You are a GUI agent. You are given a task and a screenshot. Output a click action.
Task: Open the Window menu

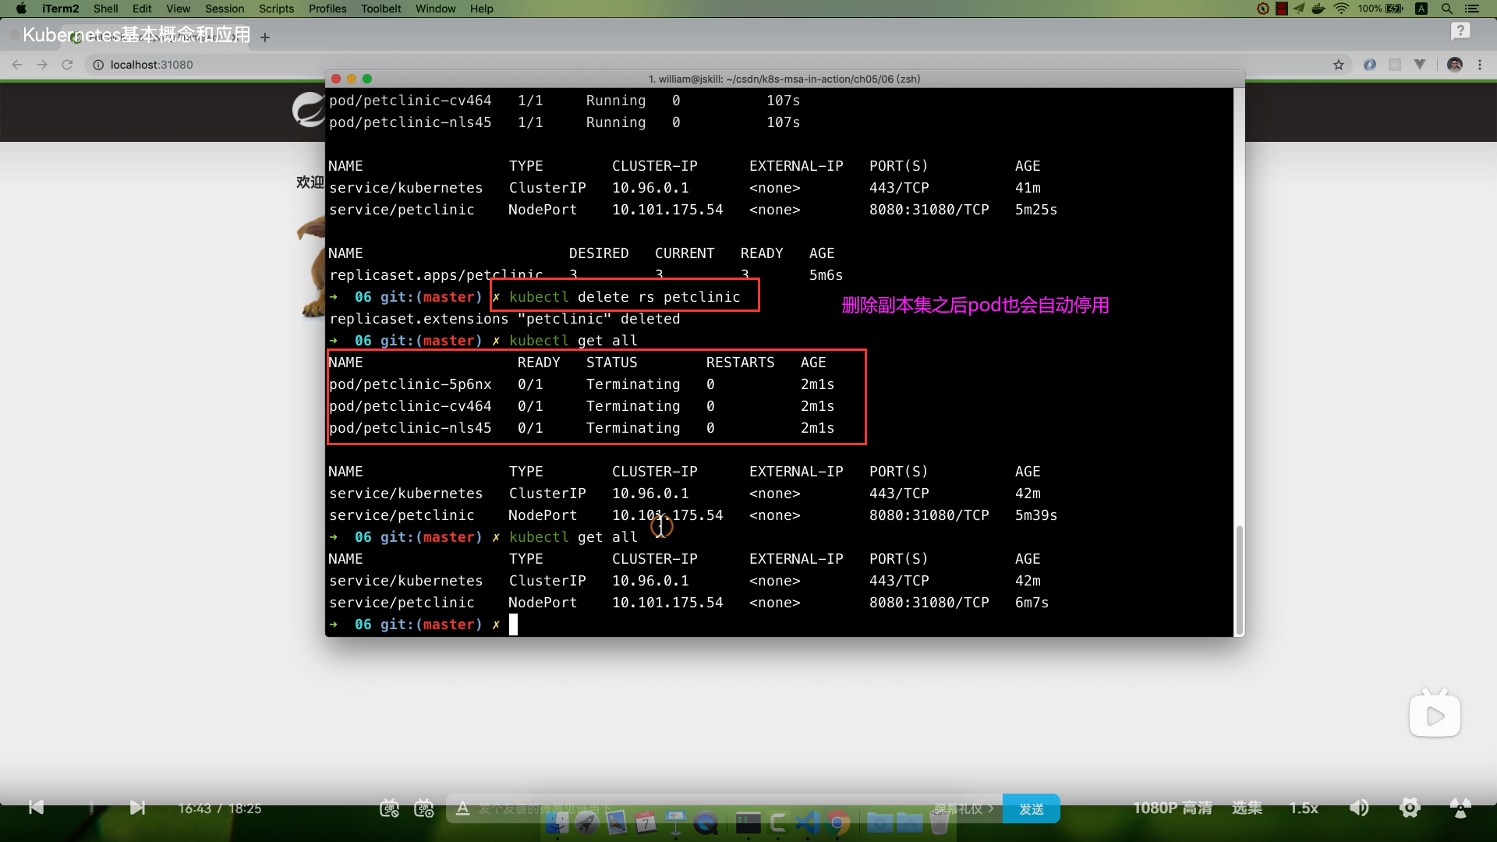click(x=435, y=9)
